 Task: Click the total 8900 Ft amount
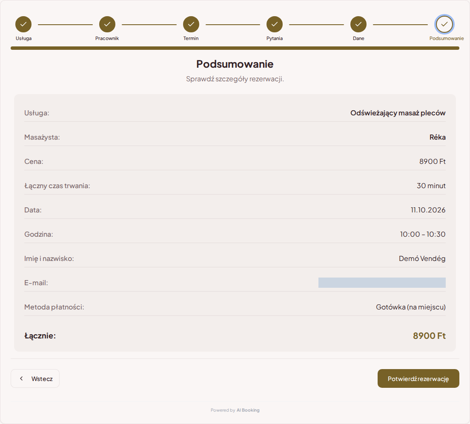click(x=429, y=335)
